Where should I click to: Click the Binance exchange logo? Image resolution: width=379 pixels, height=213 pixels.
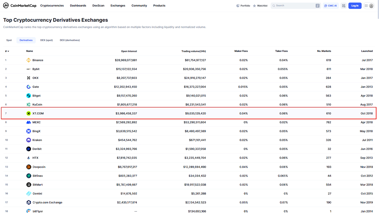click(28, 60)
